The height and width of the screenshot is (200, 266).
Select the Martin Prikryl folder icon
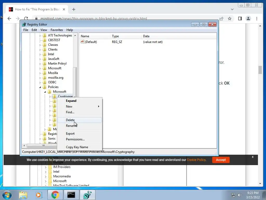click(45, 64)
